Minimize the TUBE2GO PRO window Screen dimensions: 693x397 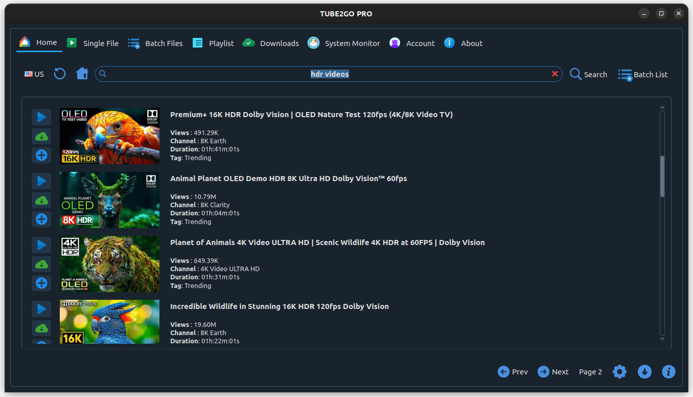644,14
